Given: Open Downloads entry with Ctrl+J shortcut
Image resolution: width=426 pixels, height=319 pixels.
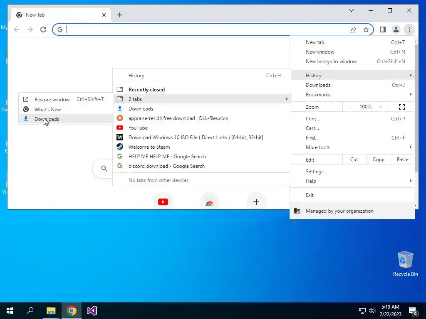Looking at the screenshot, I should point(352,85).
